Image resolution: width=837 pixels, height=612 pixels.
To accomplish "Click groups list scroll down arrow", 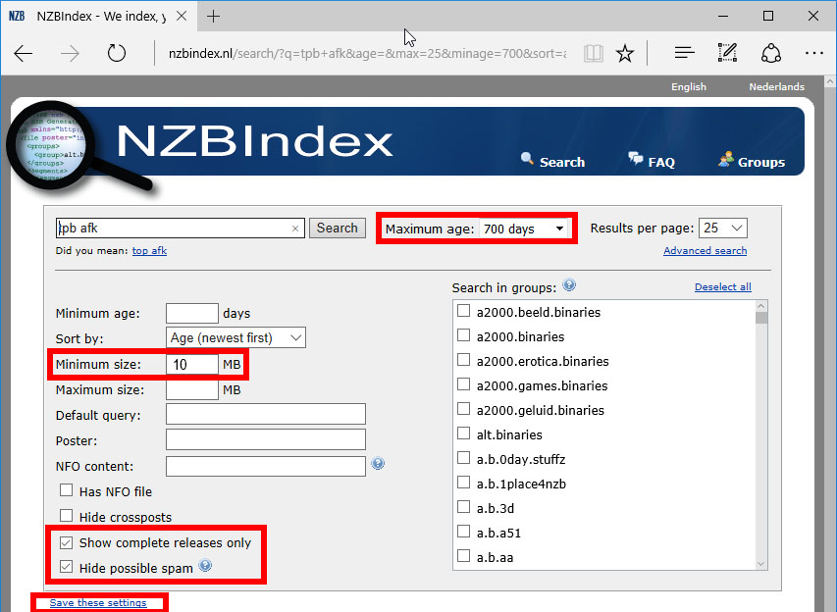I will coord(761,563).
